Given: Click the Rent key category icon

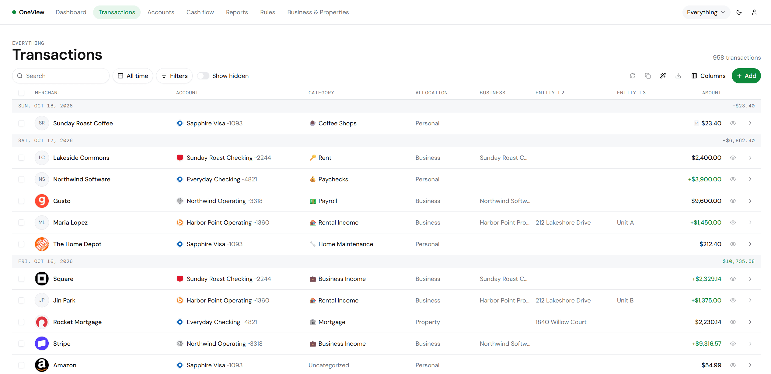Looking at the screenshot, I should (312, 158).
